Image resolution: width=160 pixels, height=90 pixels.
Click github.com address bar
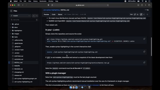point(80,5)
